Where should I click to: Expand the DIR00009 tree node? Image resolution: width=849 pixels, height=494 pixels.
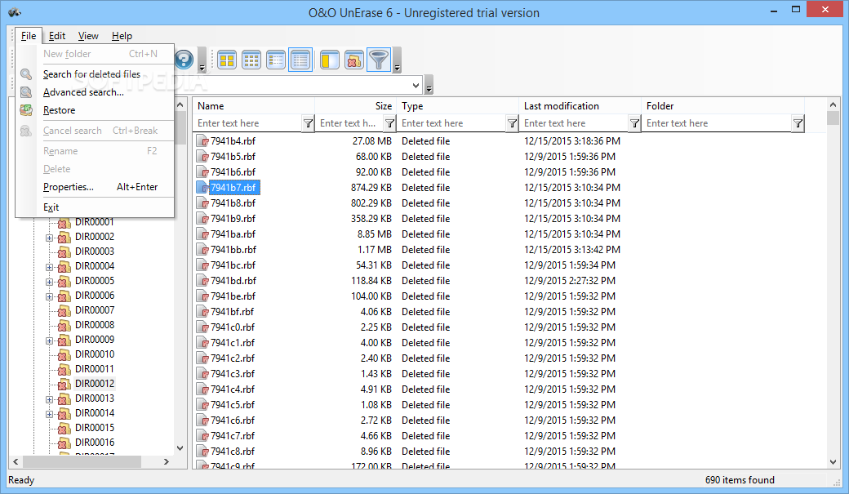49,340
